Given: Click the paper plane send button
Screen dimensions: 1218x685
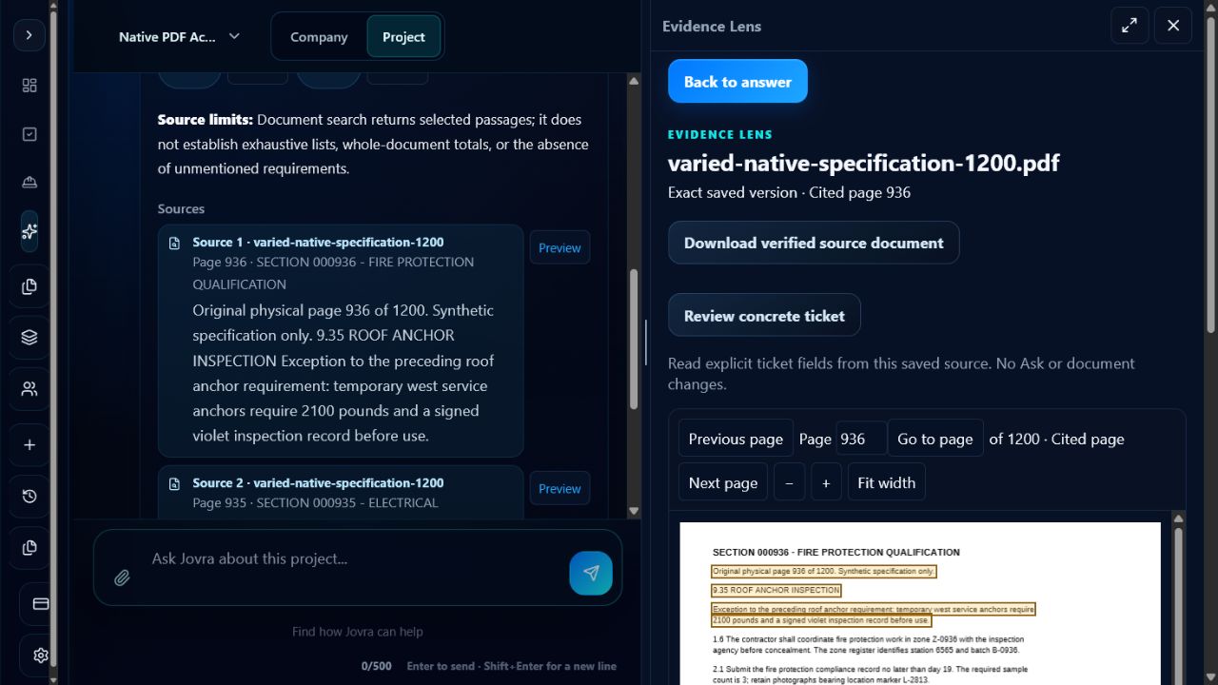Looking at the screenshot, I should click(591, 573).
